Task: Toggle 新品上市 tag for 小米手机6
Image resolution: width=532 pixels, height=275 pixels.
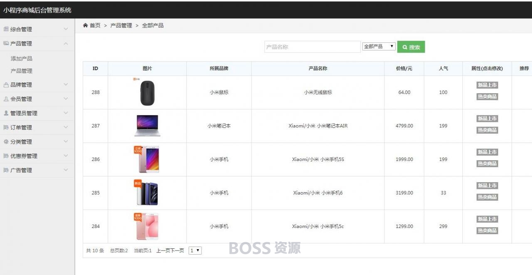Action: [x=487, y=186]
